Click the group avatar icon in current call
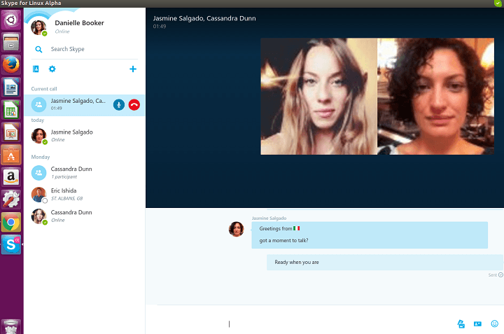This screenshot has height=334, width=504. coord(38,105)
